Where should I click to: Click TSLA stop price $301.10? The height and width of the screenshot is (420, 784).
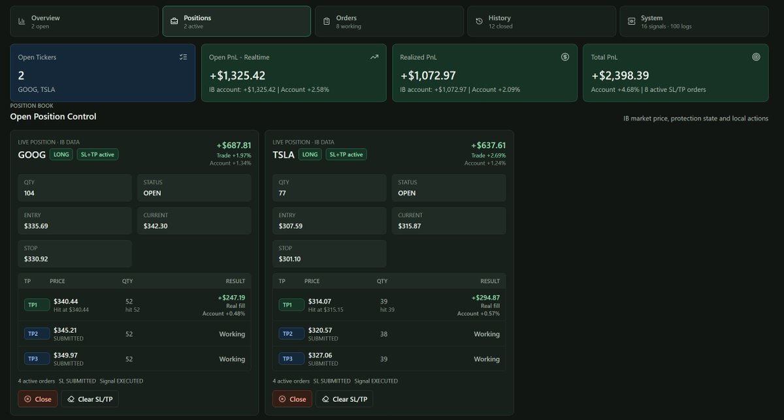coord(291,259)
